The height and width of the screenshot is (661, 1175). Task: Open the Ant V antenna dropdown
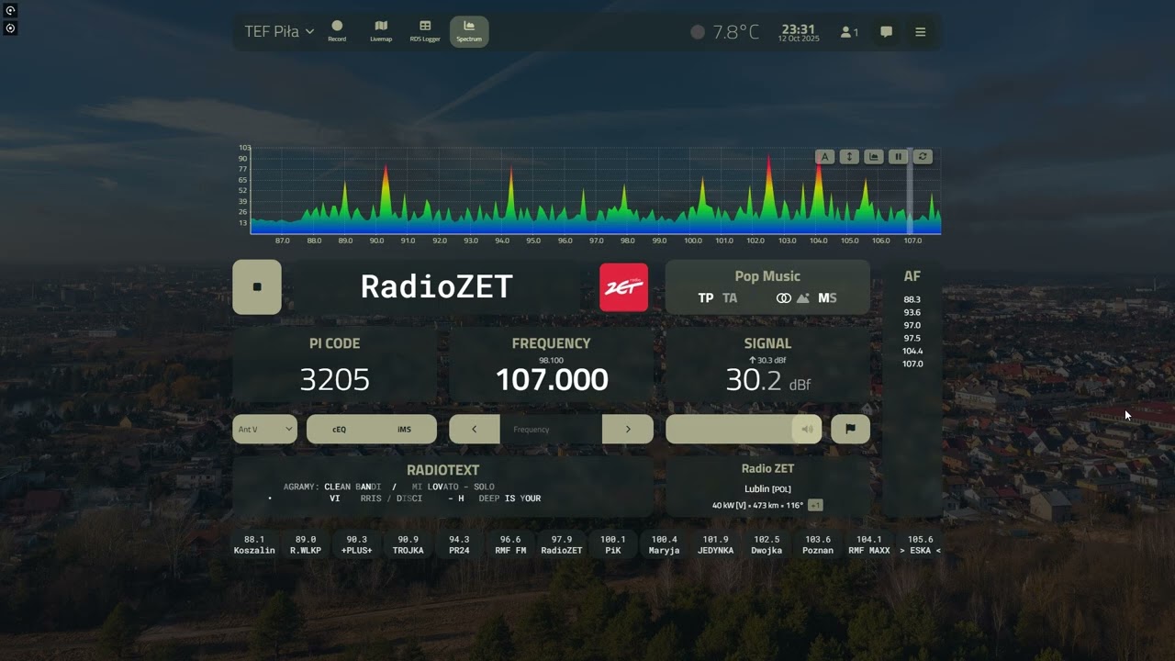pos(264,429)
